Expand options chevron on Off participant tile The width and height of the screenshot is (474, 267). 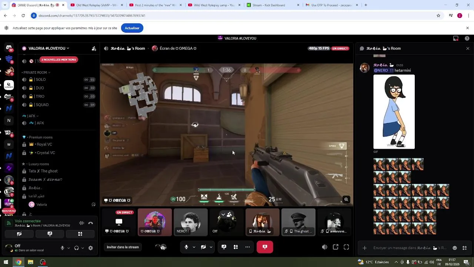click(x=223, y=215)
